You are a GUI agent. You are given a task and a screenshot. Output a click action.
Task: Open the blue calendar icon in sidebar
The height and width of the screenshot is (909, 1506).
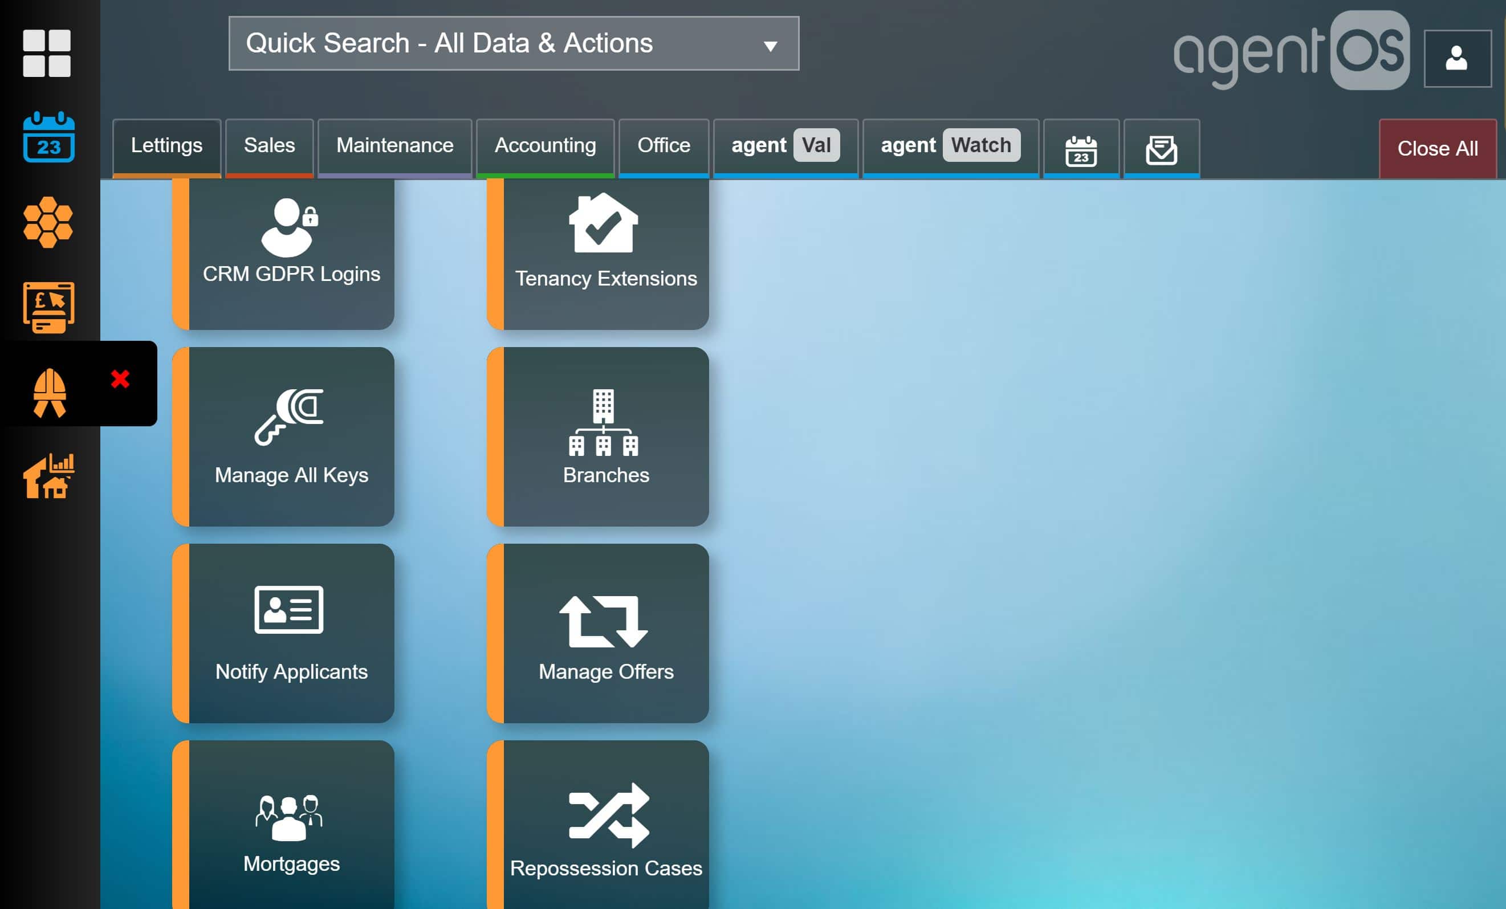49,137
